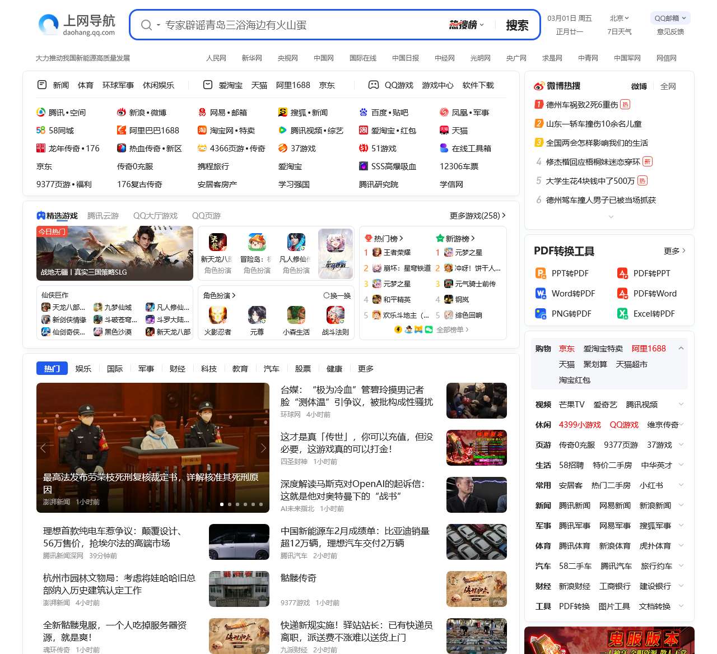Screen dimensions: 717x654
Task: Select the PDF转Word tool icon
Action: 622,293
